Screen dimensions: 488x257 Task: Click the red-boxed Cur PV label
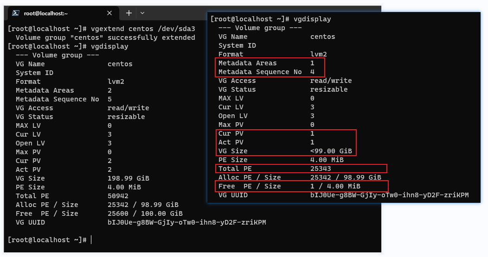(x=231, y=133)
